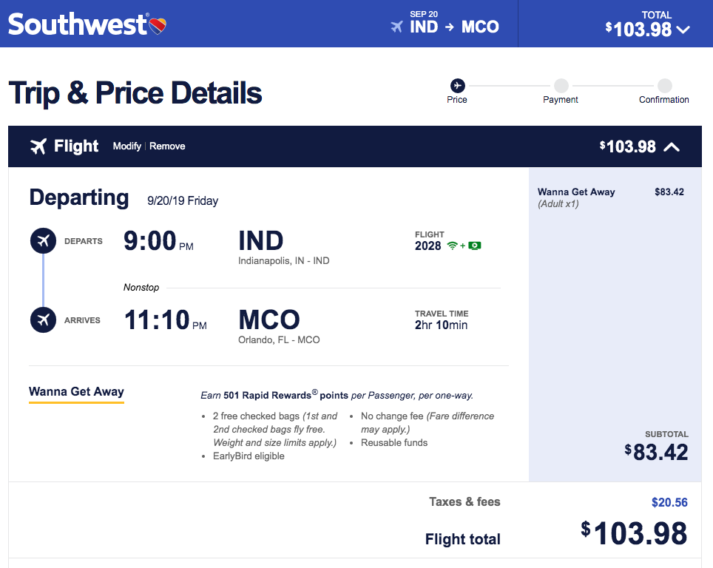This screenshot has width=713, height=568.
Task: Open the $20.56 taxes and fees breakdown
Action: click(669, 503)
